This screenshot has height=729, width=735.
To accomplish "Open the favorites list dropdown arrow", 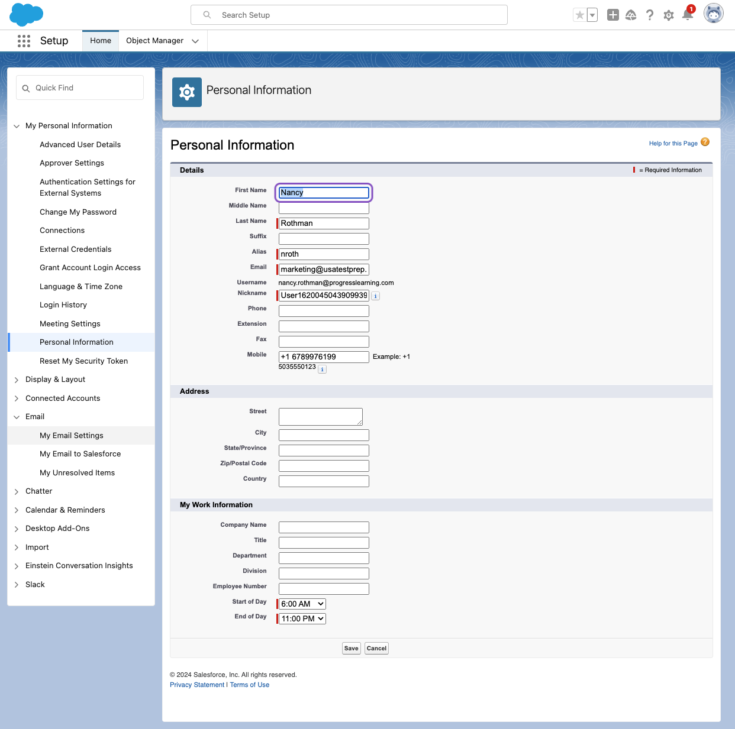I will click(x=592, y=15).
